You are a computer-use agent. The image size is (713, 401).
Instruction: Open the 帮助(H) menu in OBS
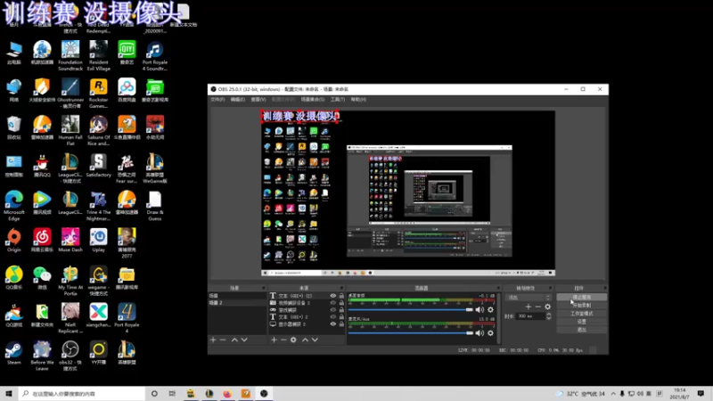pos(358,100)
